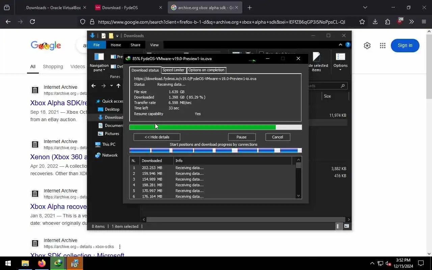Click connections list scroll down arrow
The image size is (432, 270).
tap(298, 196)
